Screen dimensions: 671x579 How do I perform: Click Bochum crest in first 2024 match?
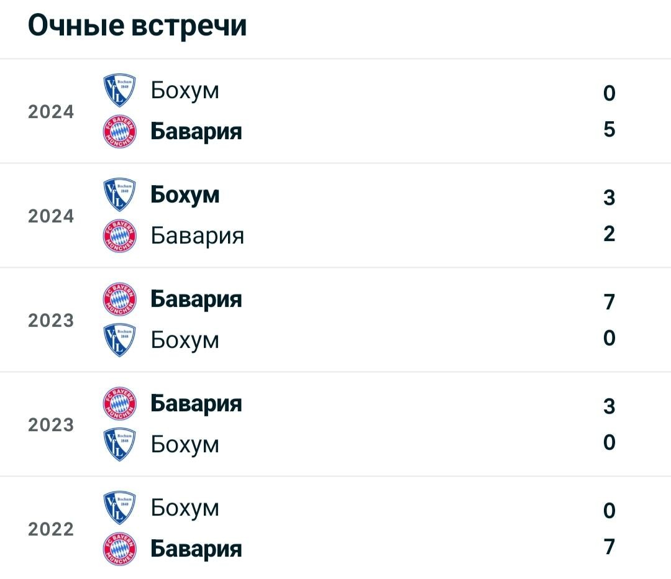point(120,90)
